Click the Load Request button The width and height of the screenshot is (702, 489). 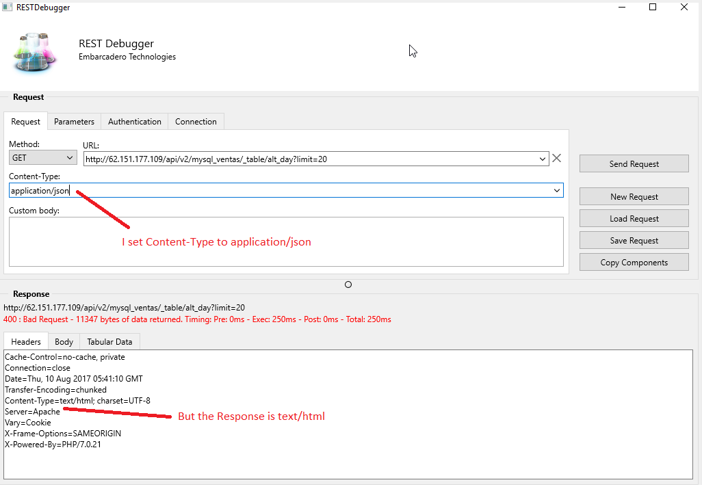click(x=634, y=218)
